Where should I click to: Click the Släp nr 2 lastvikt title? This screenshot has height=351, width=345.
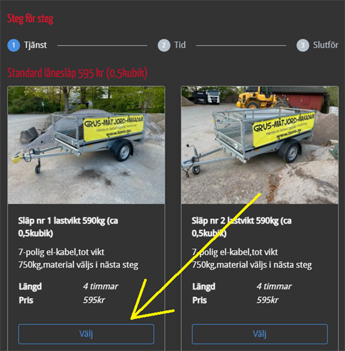tap(242, 227)
